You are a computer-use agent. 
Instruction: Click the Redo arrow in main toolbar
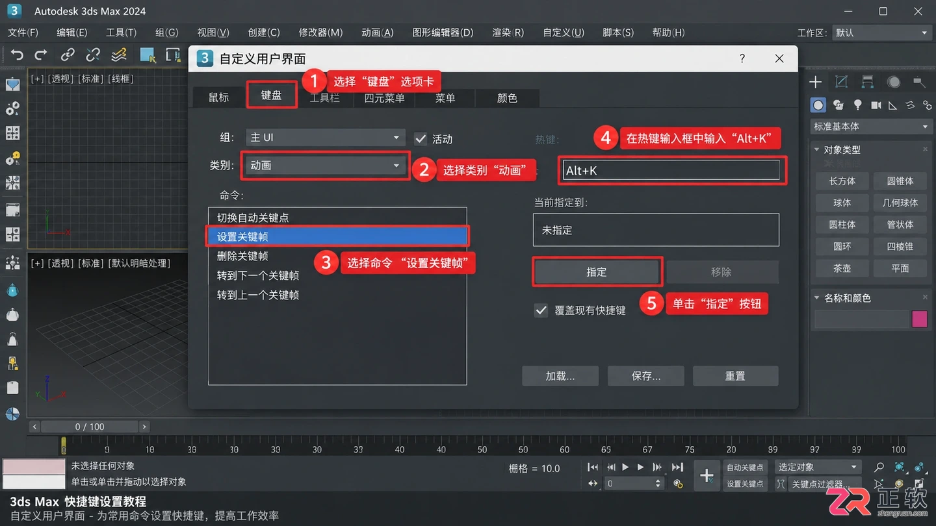pos(41,55)
